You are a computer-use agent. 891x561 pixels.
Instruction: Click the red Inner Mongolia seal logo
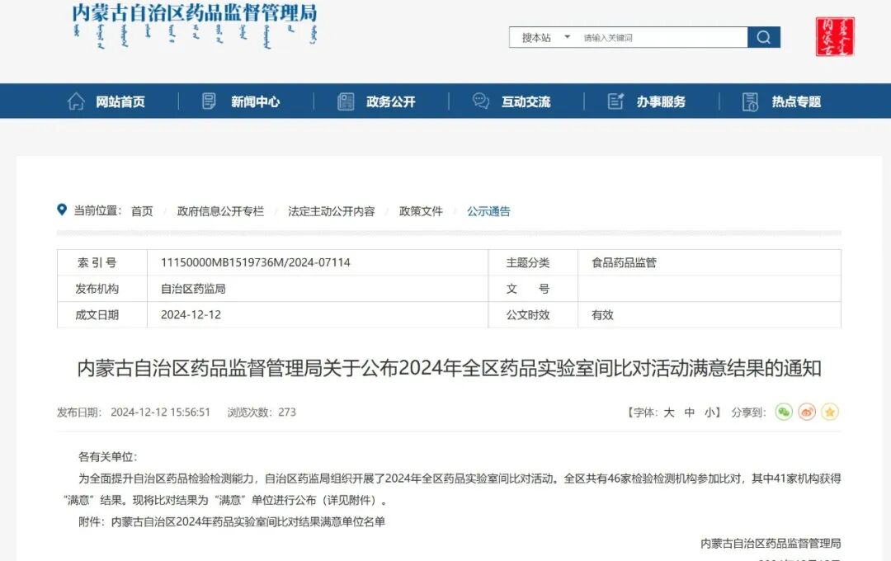(835, 37)
